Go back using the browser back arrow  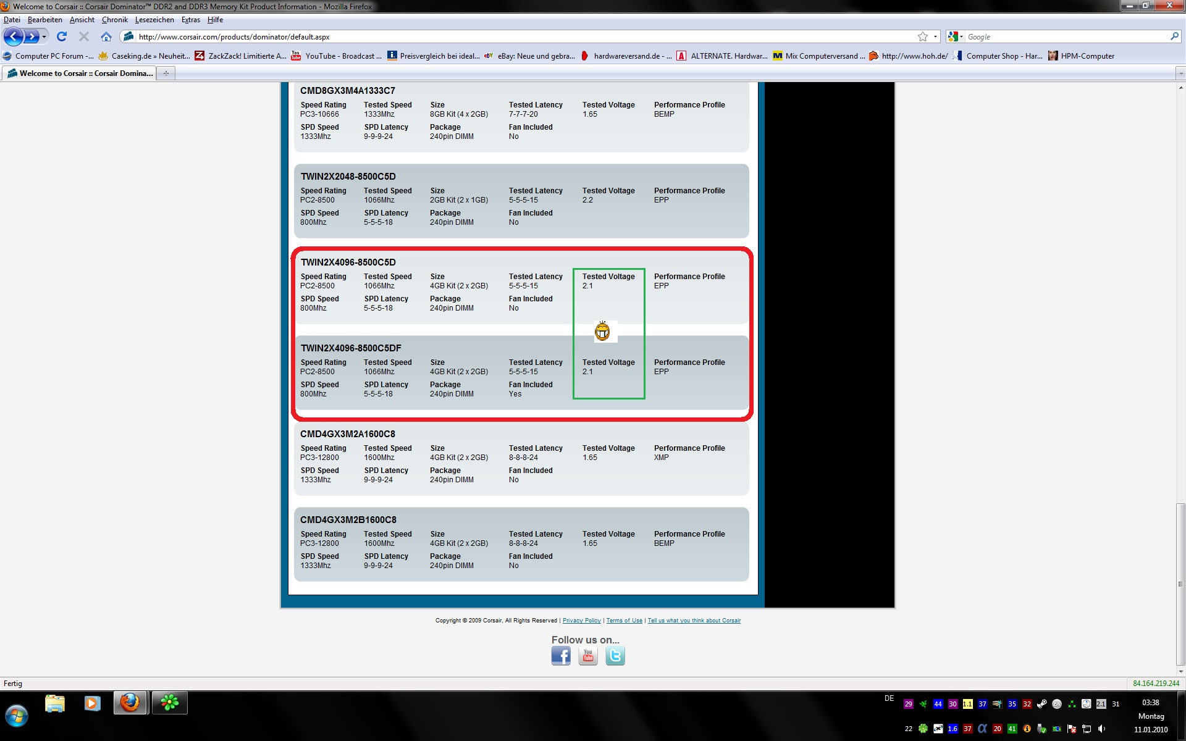pyautogui.click(x=14, y=37)
